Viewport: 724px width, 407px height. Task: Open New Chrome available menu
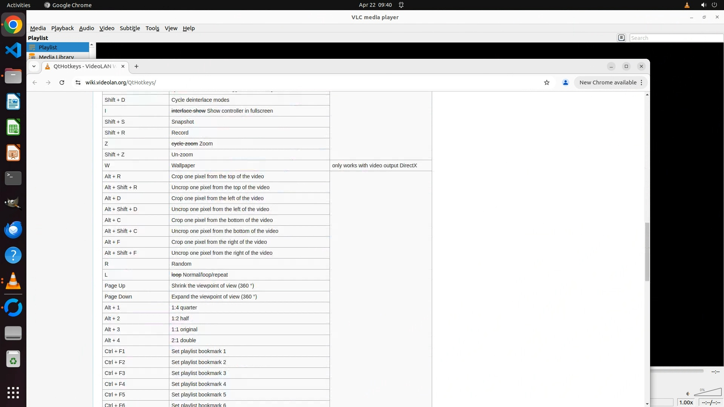click(x=610, y=83)
